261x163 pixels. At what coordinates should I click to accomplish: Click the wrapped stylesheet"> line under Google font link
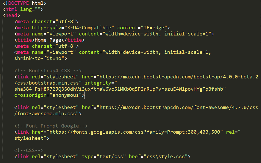pos(32,138)
